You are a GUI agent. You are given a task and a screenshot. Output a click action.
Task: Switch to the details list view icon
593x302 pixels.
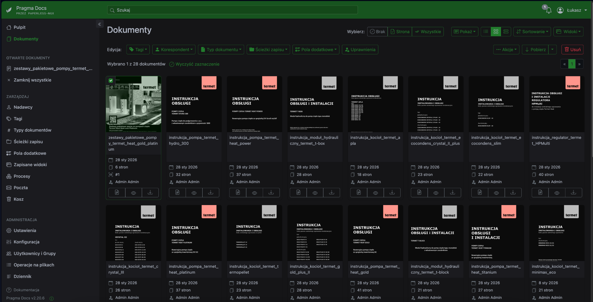click(486, 31)
